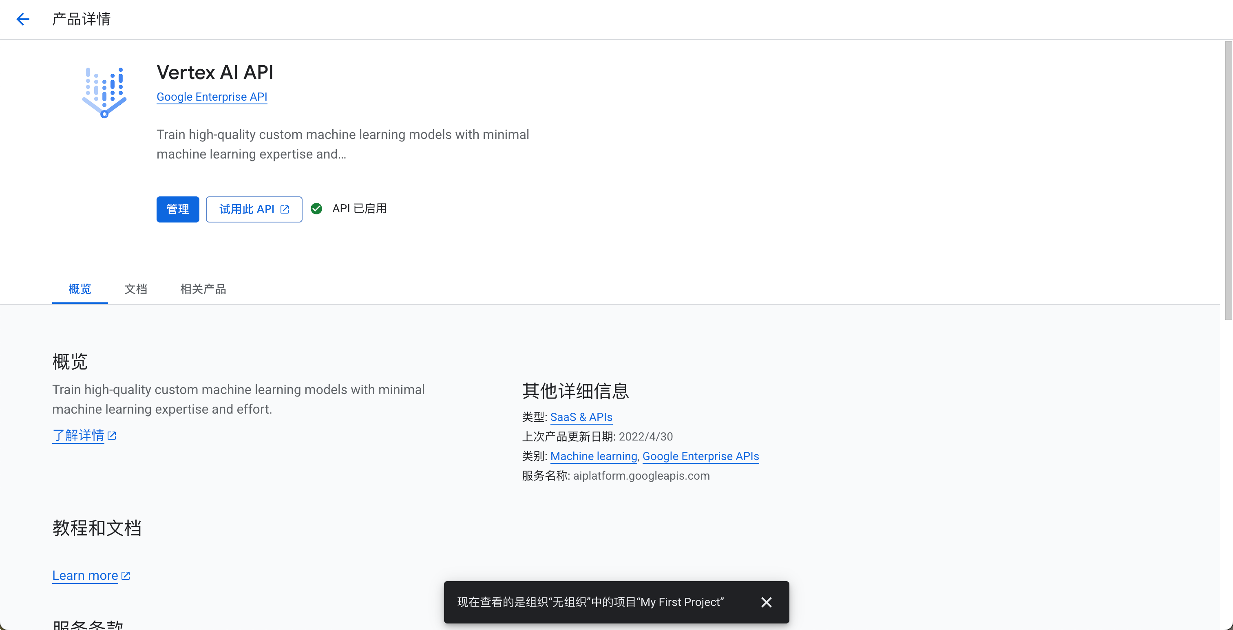1233x630 pixels.
Task: Follow the 了解详情 link
Action: tap(78, 435)
